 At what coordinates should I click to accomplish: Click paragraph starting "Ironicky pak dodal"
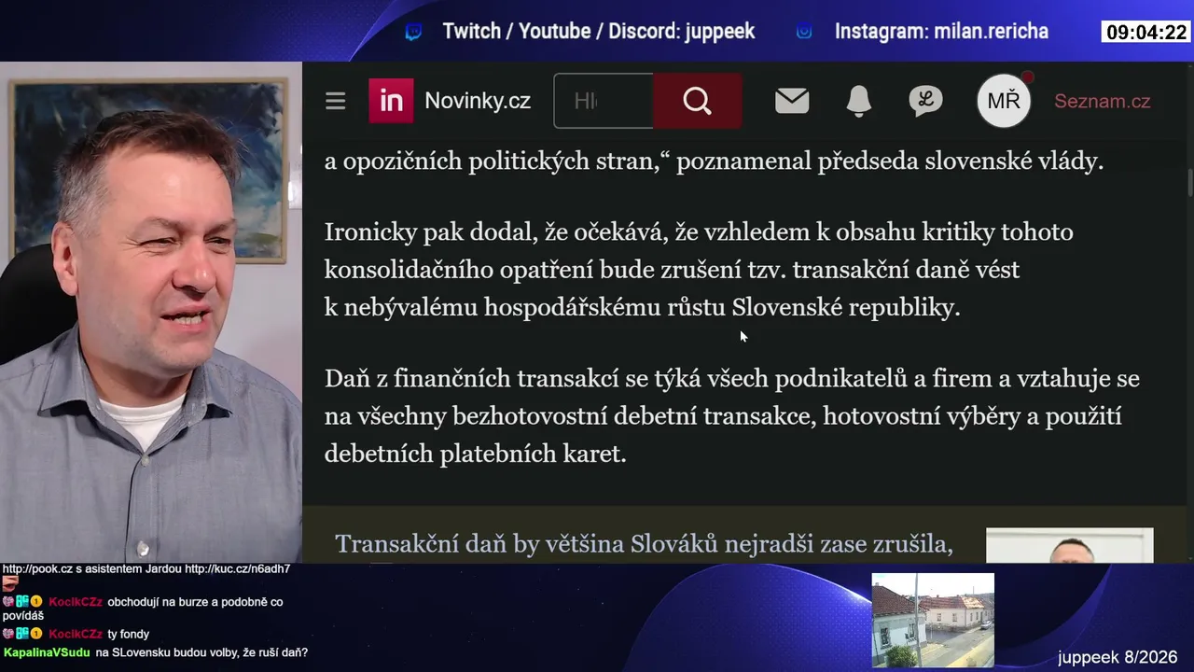(x=699, y=270)
